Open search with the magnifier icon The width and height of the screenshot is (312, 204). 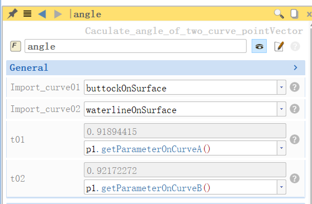pos(279,14)
